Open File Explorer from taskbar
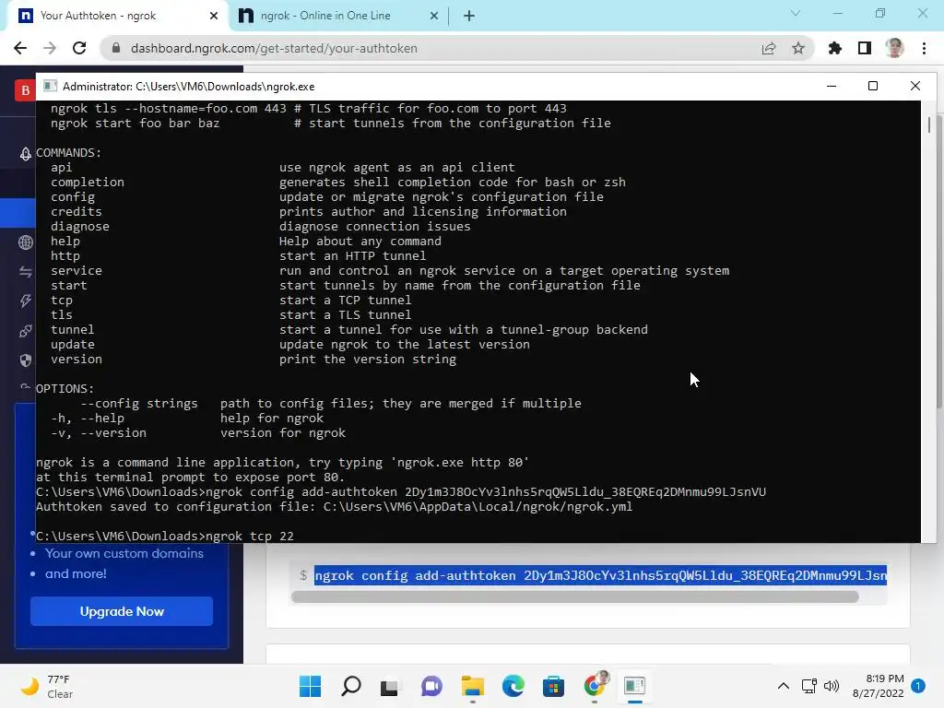Screen dimensions: 944x708 (x=473, y=686)
